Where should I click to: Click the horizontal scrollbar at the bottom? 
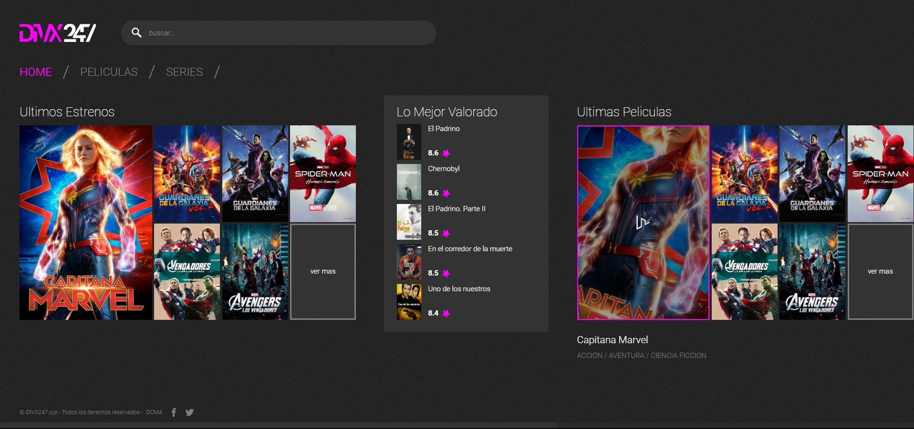tap(279, 425)
